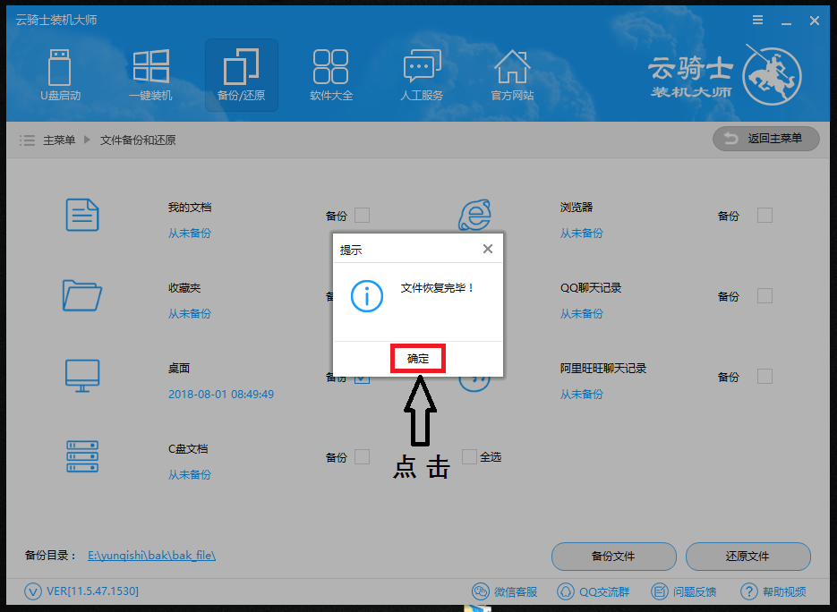837x612 pixels.
Task: Click the VER[11.5.47.1530] text
Action: tap(92, 591)
